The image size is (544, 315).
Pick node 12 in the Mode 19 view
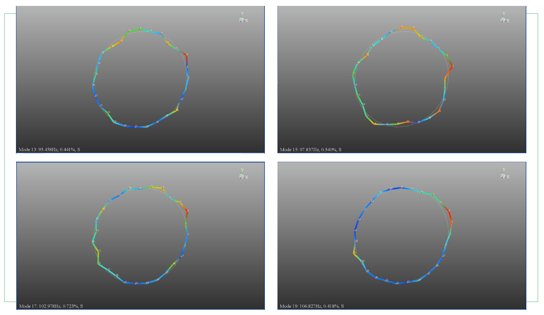click(x=372, y=201)
